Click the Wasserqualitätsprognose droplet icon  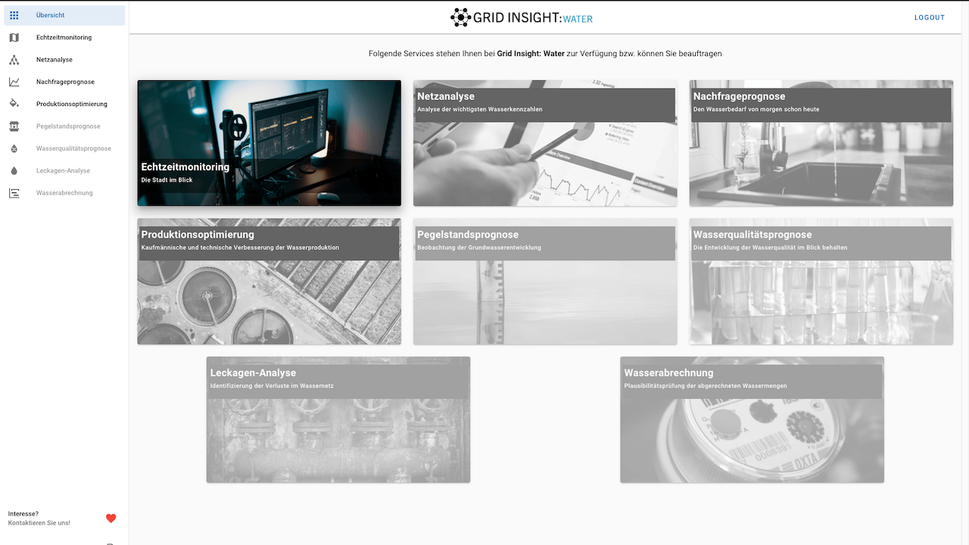click(x=14, y=148)
